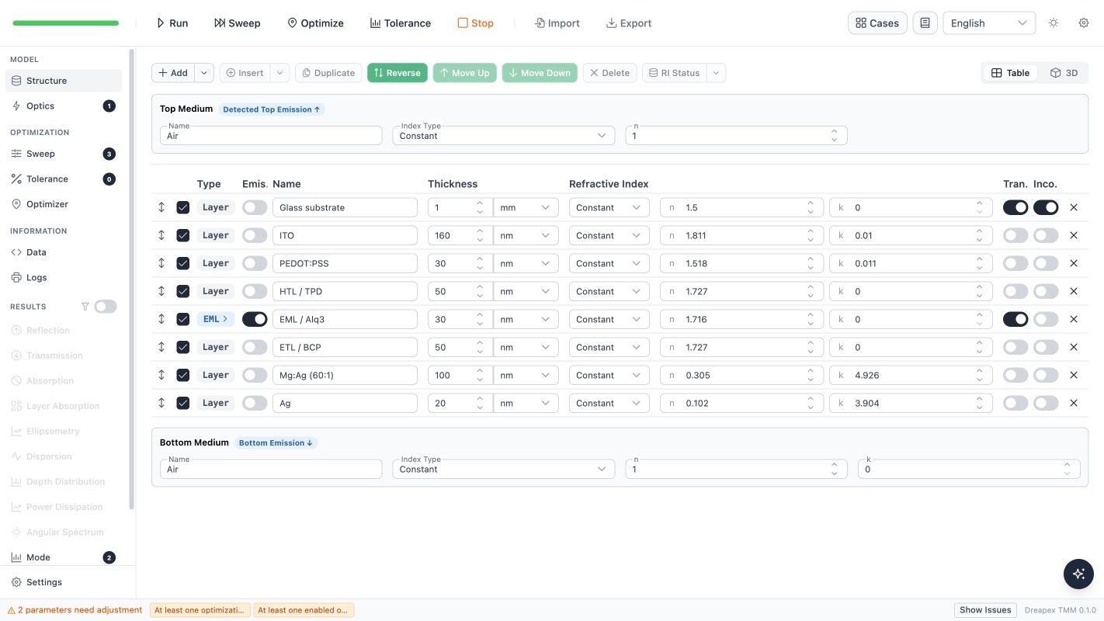Viewport: 1104px width, 621px height.
Task: Open Sweep in the sidebar
Action: coord(64,154)
